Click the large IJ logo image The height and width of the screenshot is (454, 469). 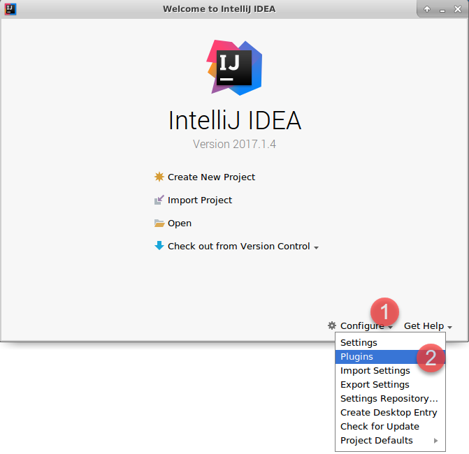[x=234, y=68]
